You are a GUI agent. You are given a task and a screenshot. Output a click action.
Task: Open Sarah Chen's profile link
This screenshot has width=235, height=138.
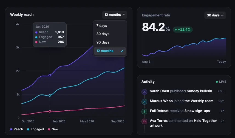pyautogui.click(x=160, y=91)
